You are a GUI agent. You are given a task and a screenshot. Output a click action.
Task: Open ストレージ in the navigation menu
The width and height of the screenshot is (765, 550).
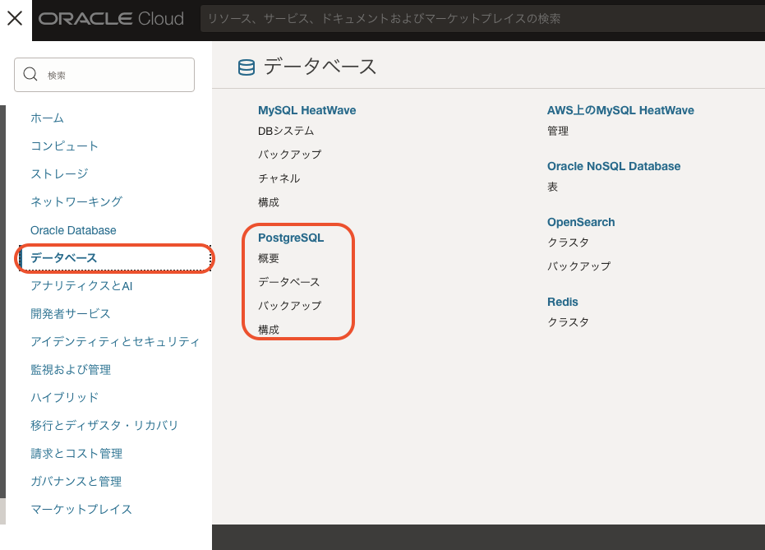point(59,173)
